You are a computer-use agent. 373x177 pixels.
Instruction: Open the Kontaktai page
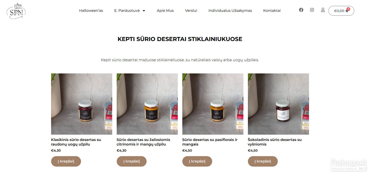point(272,11)
